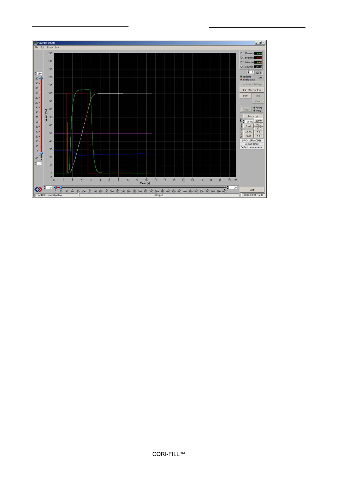Click the Ch1 Measure value display

click(x=258, y=53)
